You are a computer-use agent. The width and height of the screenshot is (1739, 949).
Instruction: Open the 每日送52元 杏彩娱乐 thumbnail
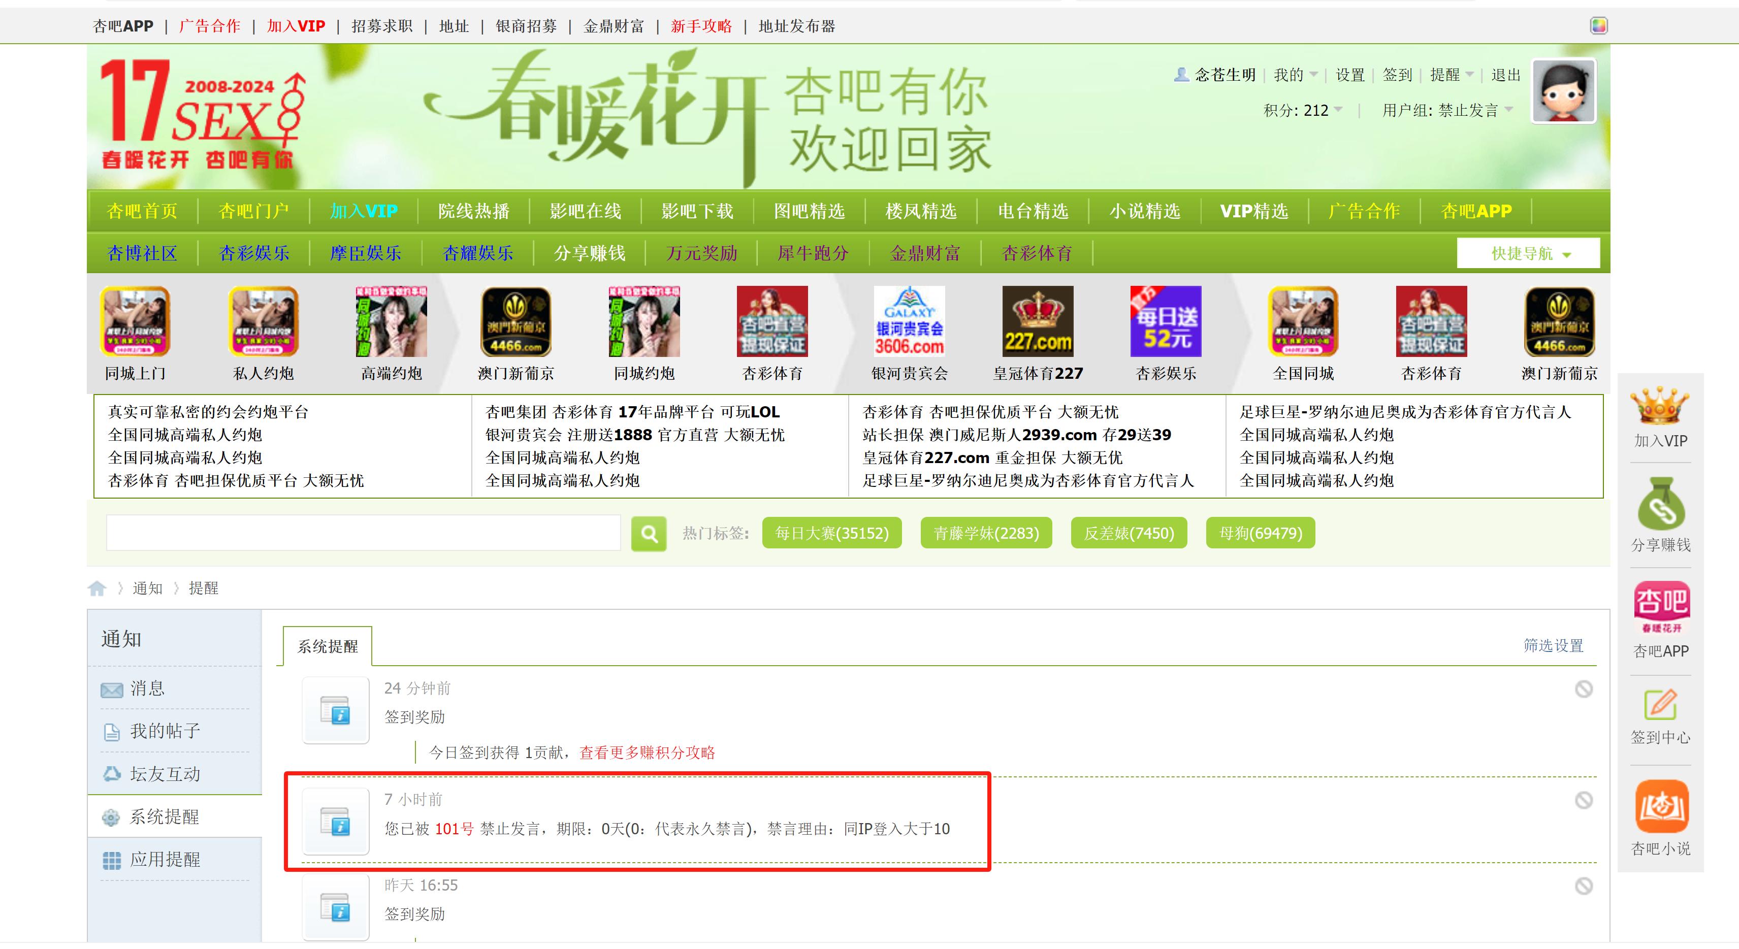1166,321
